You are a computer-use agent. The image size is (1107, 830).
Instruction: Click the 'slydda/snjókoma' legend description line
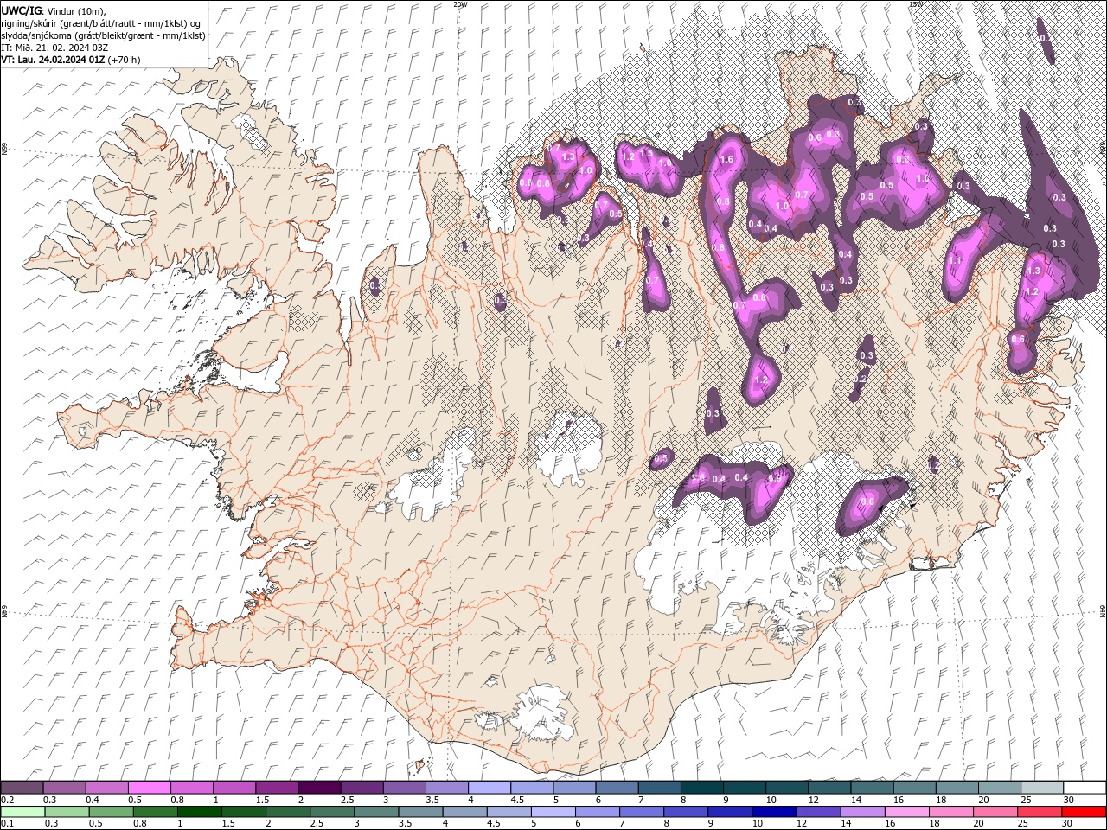(x=103, y=35)
